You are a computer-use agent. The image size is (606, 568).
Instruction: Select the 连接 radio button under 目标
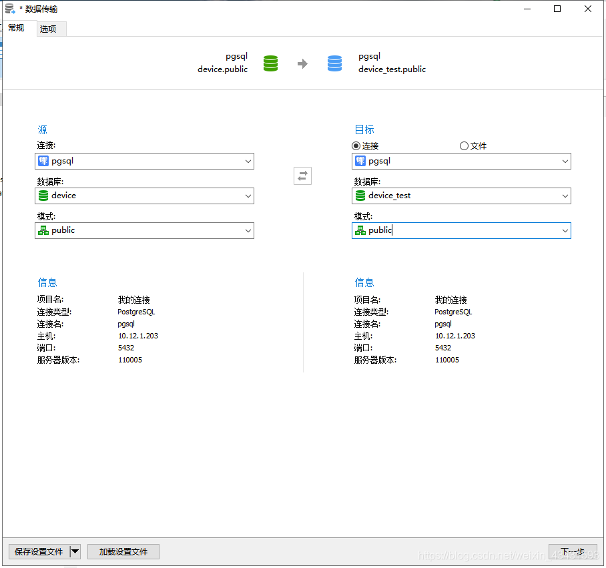356,146
